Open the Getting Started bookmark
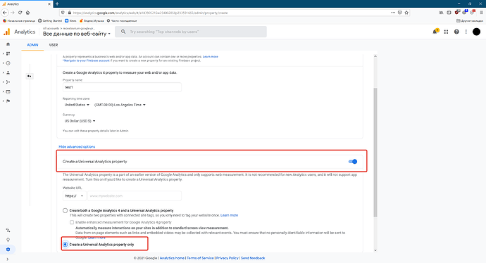This screenshot has height=263, width=486. click(x=50, y=20)
